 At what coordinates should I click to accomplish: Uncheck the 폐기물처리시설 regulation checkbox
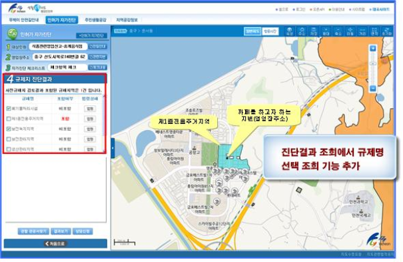coord(9,109)
